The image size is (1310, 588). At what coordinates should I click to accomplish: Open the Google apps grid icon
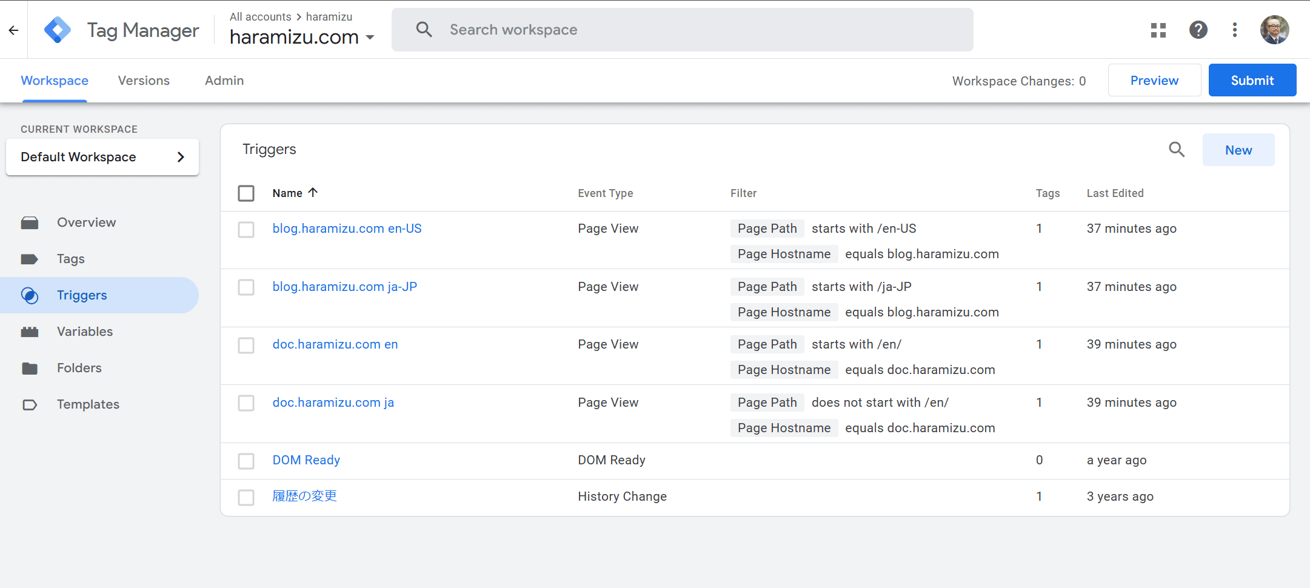(1158, 30)
